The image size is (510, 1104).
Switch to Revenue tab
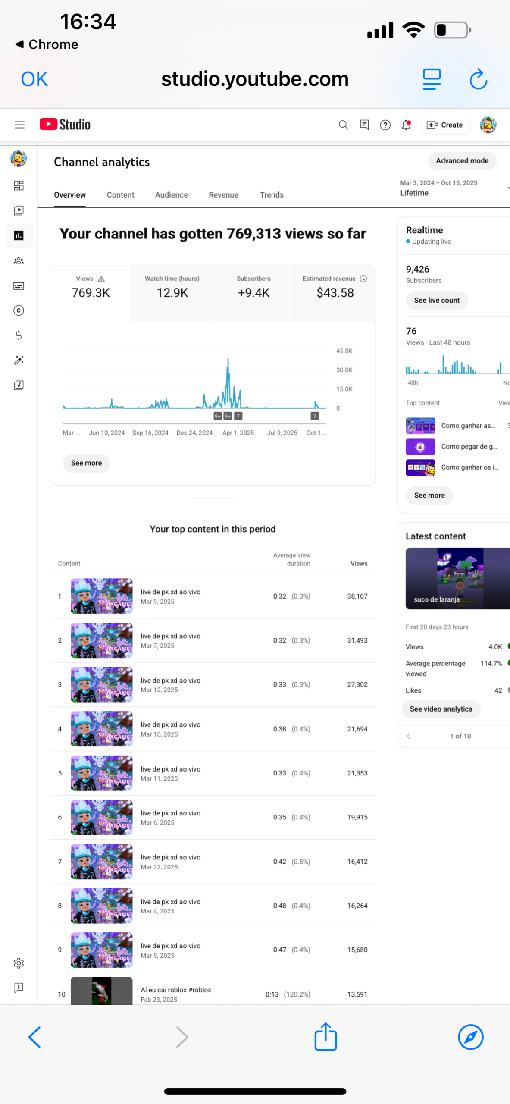click(x=223, y=195)
